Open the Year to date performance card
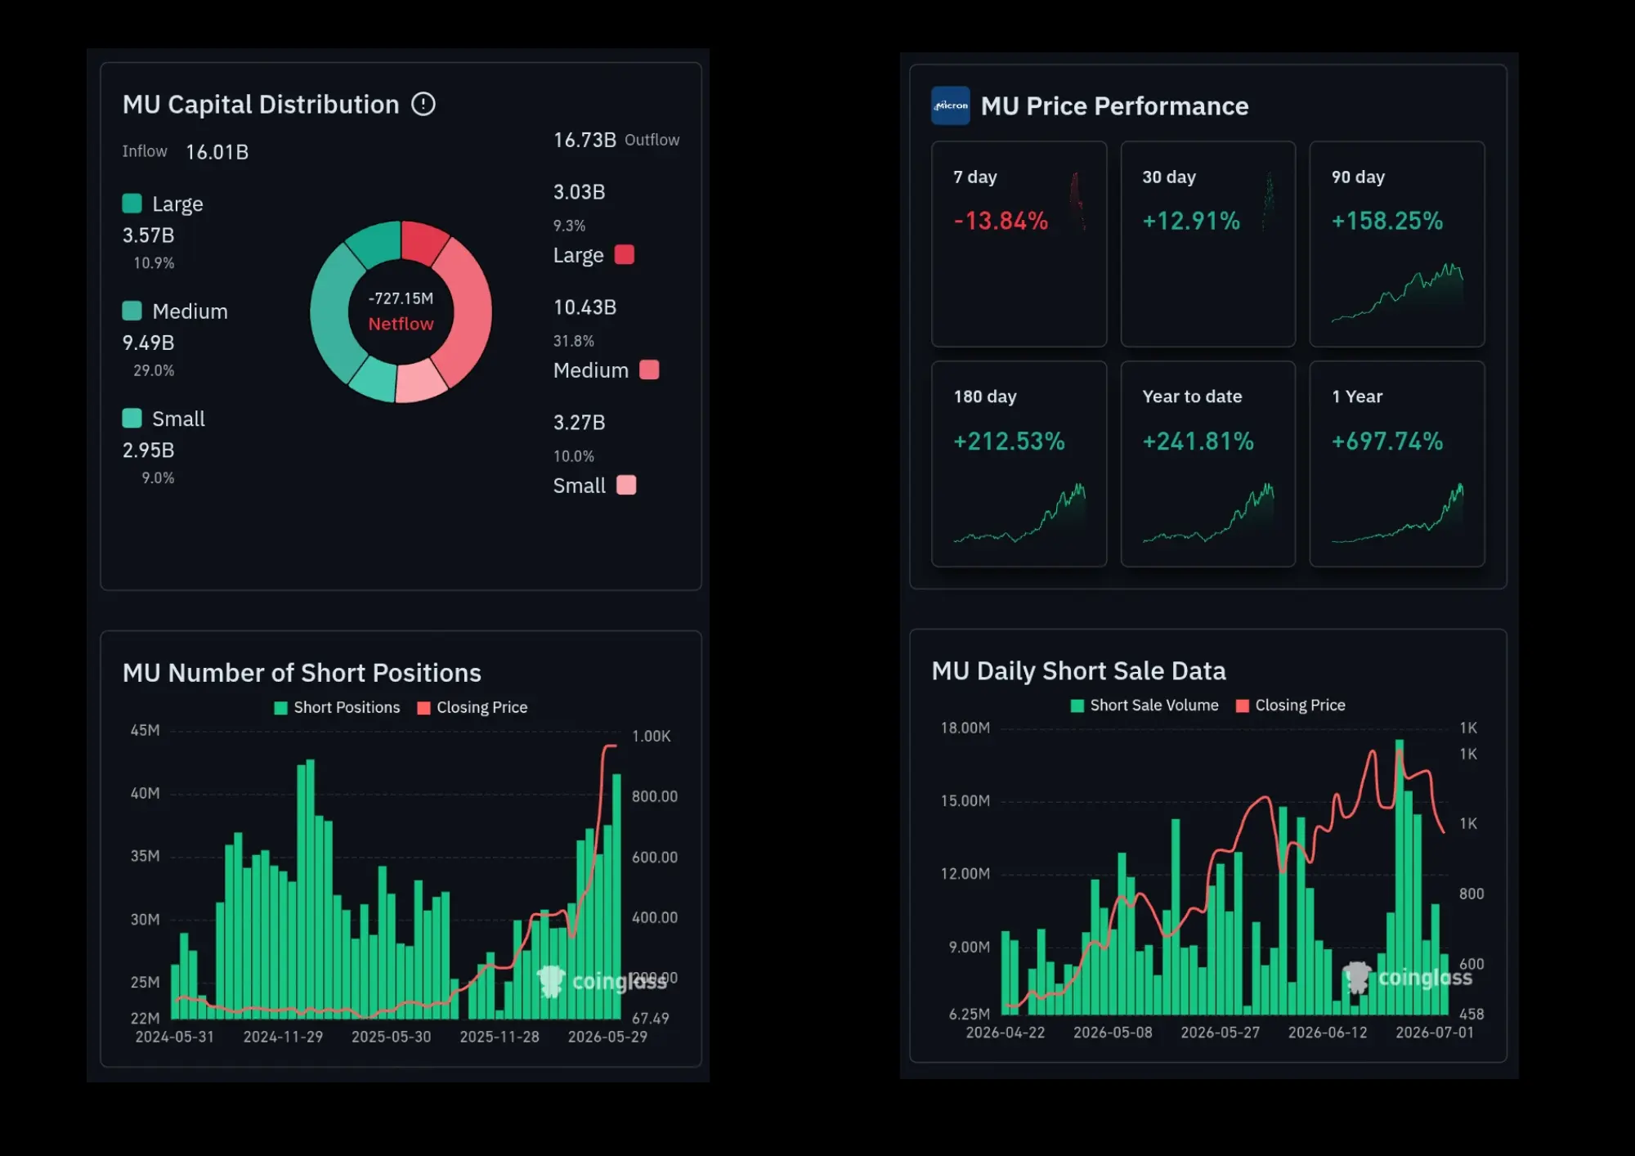The width and height of the screenshot is (1635, 1156). point(1208,464)
